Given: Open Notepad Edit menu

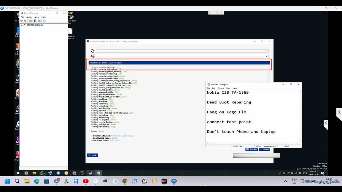Looking at the screenshot, I should tap(214, 88).
